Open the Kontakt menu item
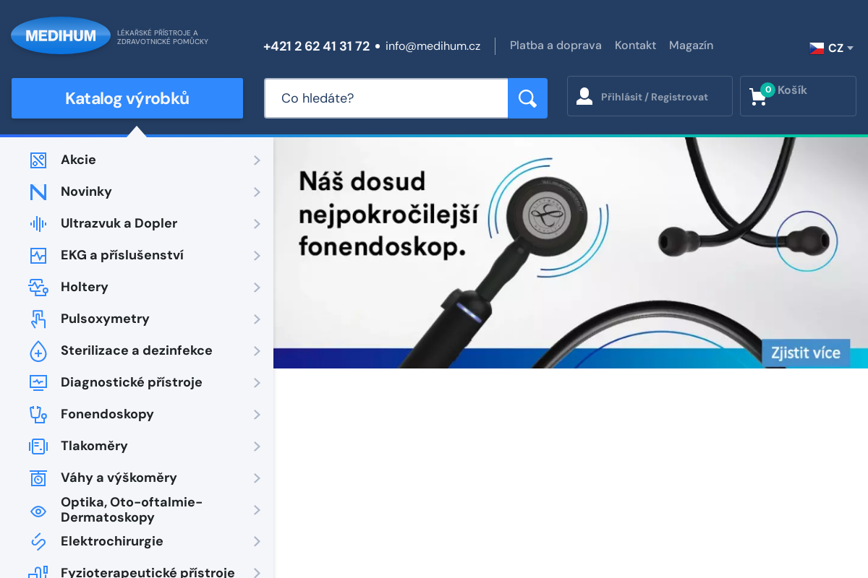The image size is (868, 578). click(635, 45)
